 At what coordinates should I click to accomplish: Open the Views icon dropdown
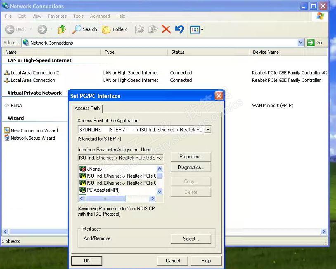click(x=196, y=29)
